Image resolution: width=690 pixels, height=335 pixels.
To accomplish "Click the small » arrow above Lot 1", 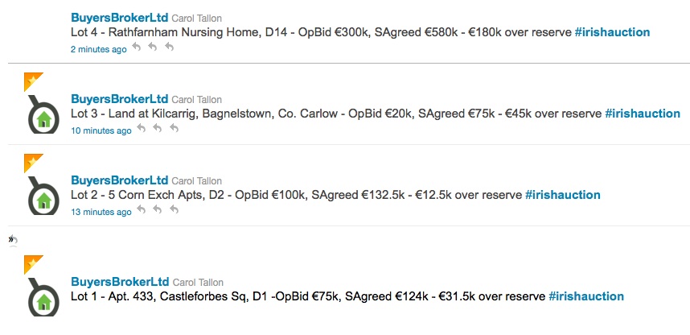I will tap(12, 239).
